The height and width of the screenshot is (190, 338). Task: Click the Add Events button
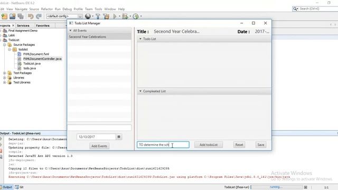click(99, 146)
